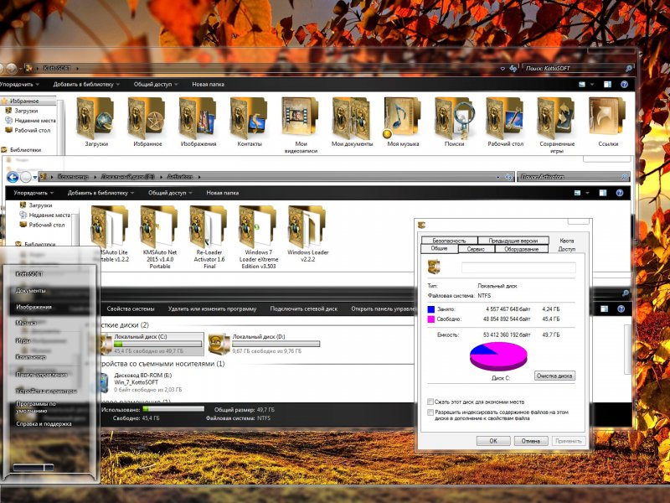The width and height of the screenshot is (670, 503).
Task: Click the Отмена button in properties dialog
Action: pyautogui.click(x=531, y=441)
